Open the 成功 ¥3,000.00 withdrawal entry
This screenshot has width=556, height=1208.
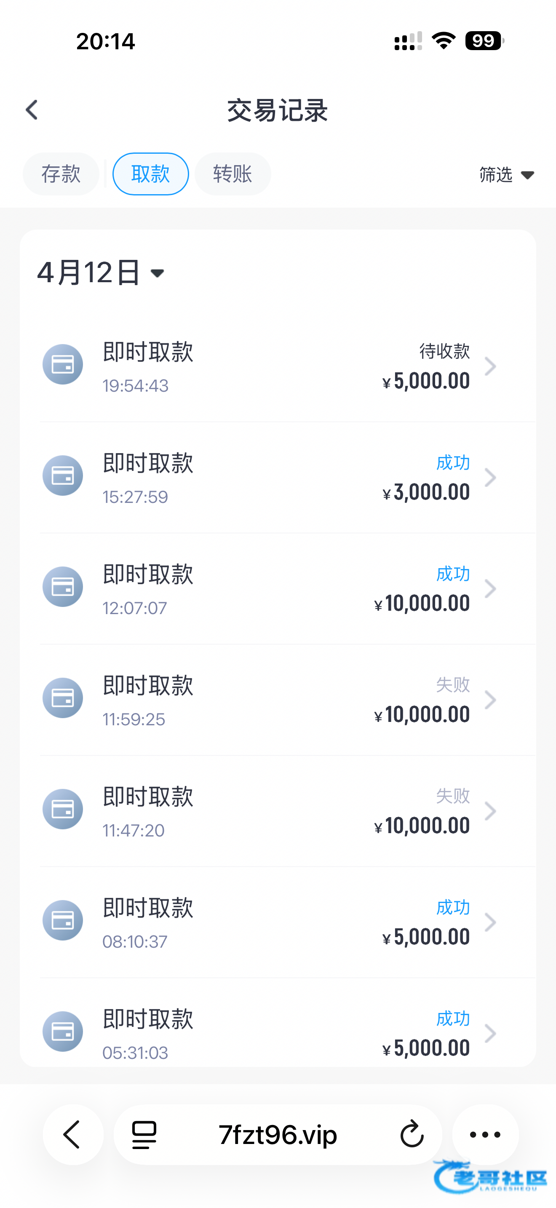click(x=281, y=477)
